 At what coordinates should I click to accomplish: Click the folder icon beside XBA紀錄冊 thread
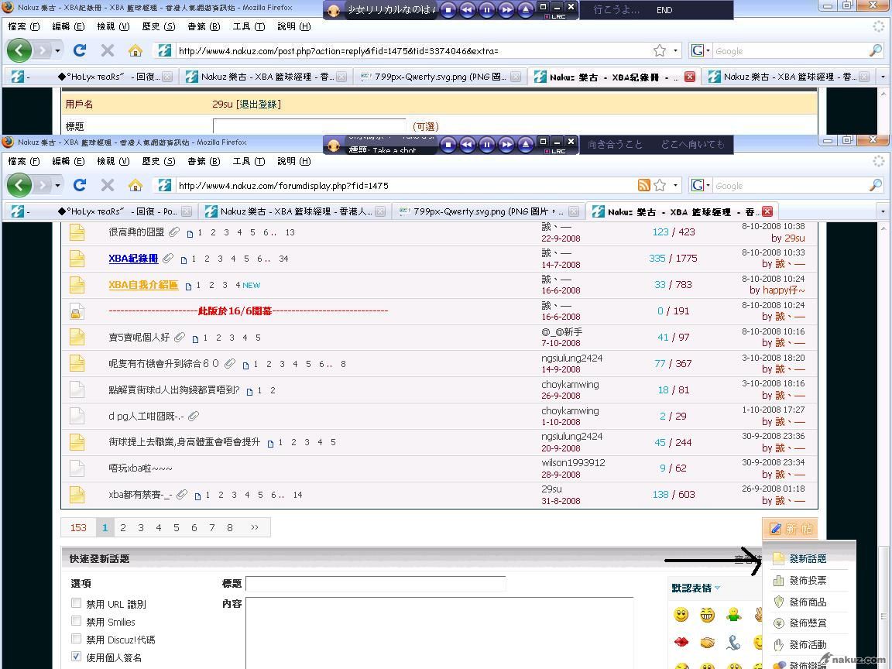(x=77, y=259)
